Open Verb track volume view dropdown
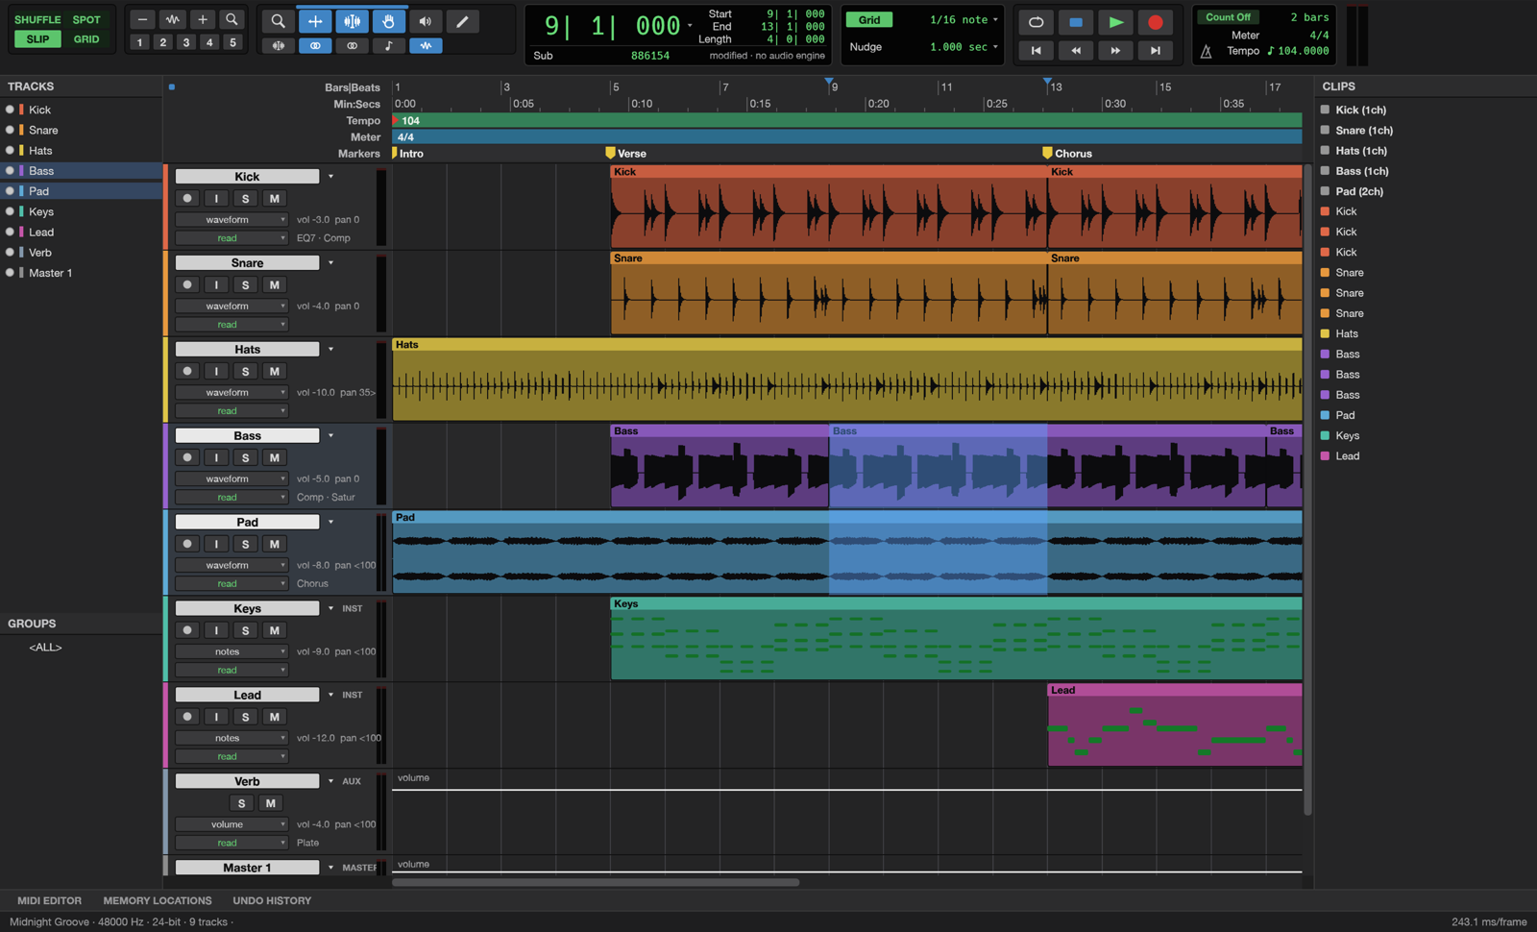Screen dimensions: 1537x932 coord(232,824)
